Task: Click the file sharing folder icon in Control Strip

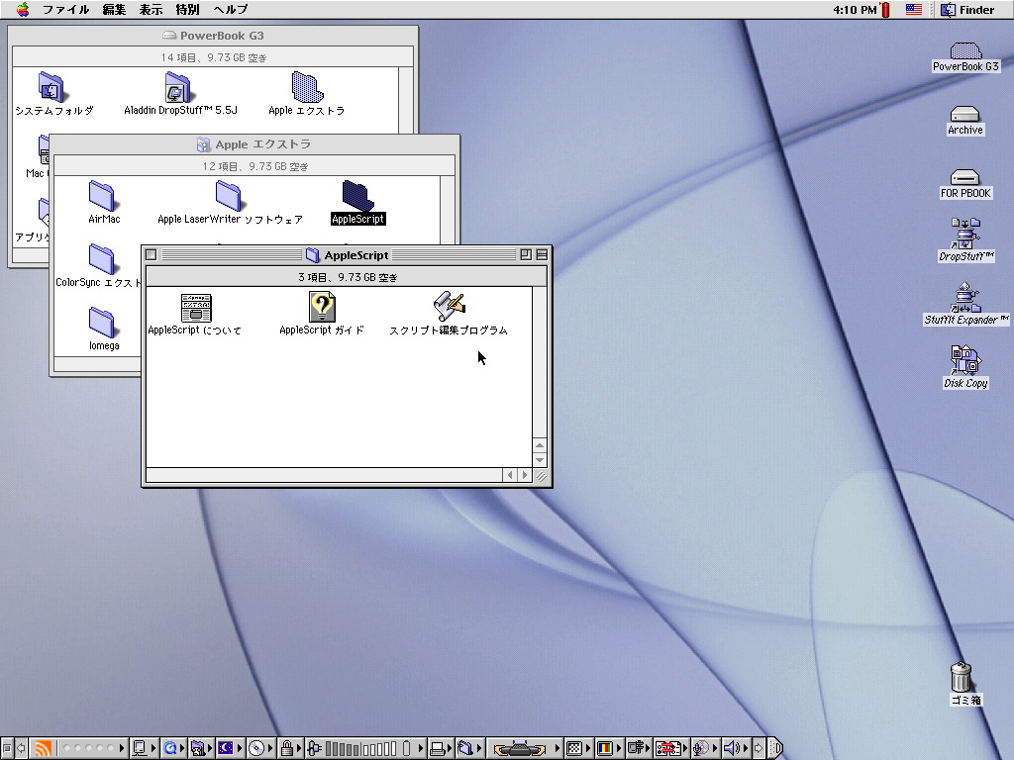Action: coord(198,748)
